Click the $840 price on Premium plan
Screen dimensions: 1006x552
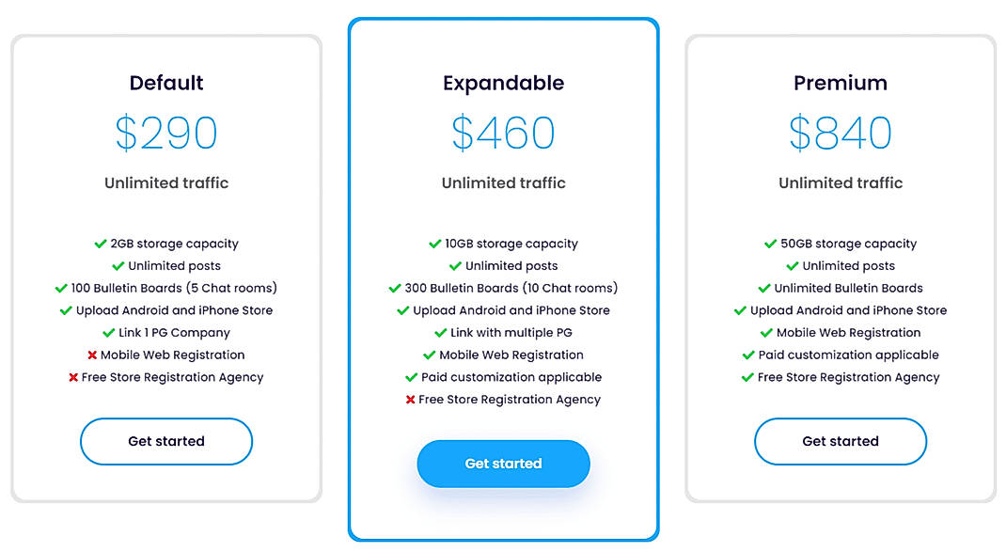coord(841,134)
